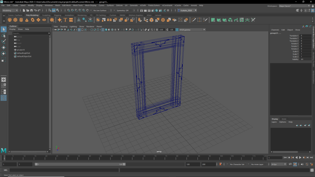Viewport: 315px width, 177px height.
Task: Activate the Select tool arrow in toolbox
Action: [x=3, y=29]
